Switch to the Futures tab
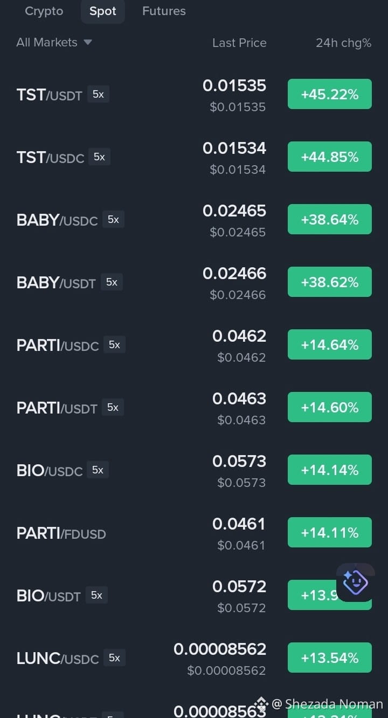This screenshot has width=388, height=718. click(x=164, y=11)
